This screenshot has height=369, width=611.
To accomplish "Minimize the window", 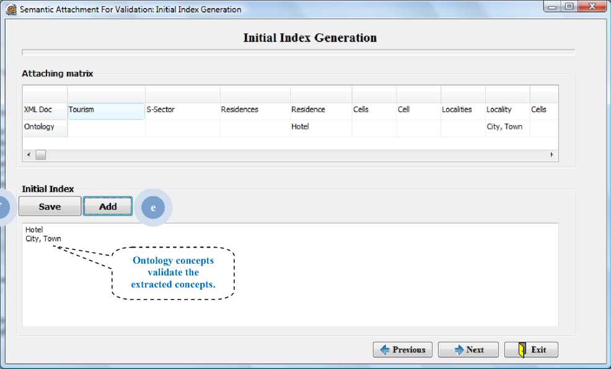I will [x=552, y=7].
